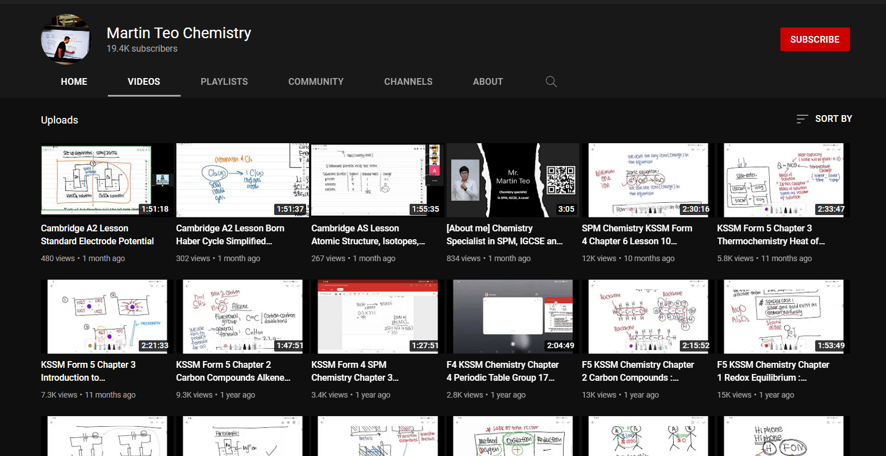Open F5 Chapter 2 Carbon Compounds thumbnail
This screenshot has height=456, width=886.
click(648, 317)
